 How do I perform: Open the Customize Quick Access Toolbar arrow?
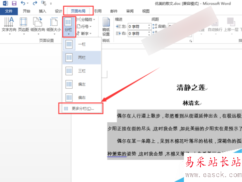(x=51, y=3)
